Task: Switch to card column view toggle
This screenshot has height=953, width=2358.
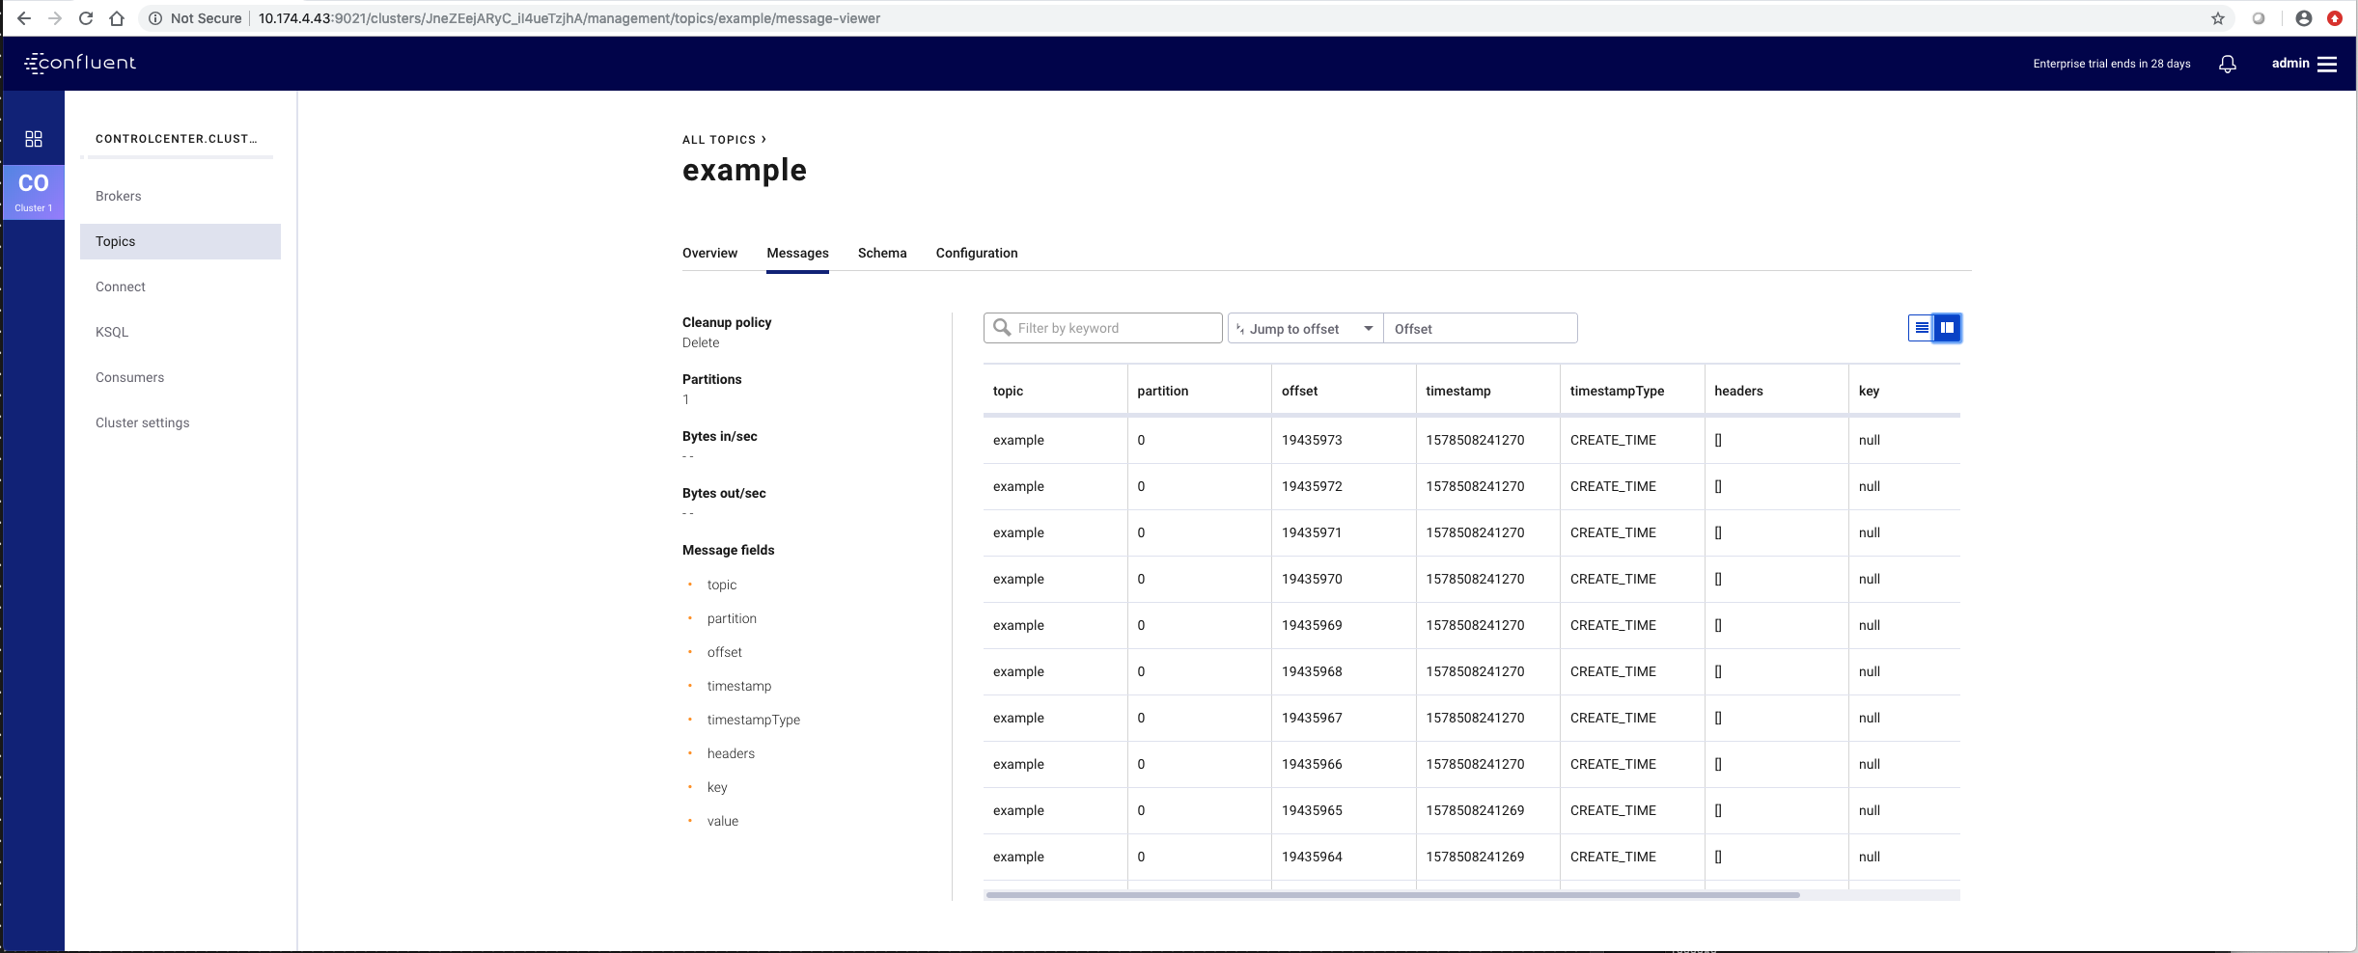Action: point(1948,328)
